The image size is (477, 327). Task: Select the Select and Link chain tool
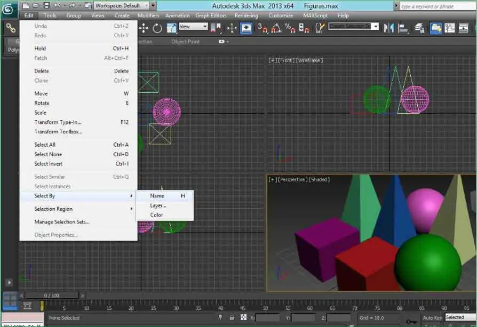coord(11,28)
